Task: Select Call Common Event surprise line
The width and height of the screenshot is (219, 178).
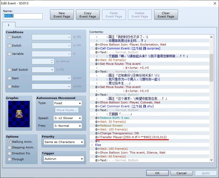Action: coord(150,48)
